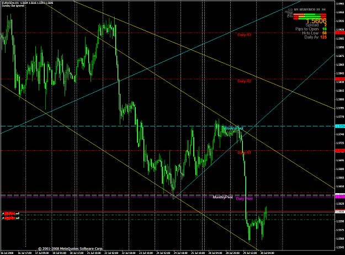The width and height of the screenshot is (345, 255).
Task: Click the Daily R2 red price tag on axis
Action: pos(340,79)
